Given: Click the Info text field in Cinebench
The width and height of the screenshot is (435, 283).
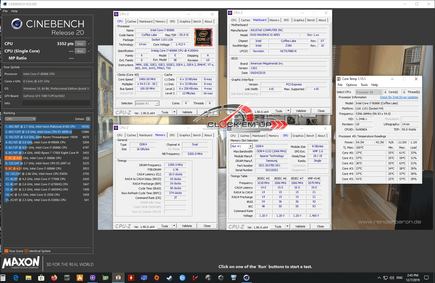Looking at the screenshot, I should (56, 103).
